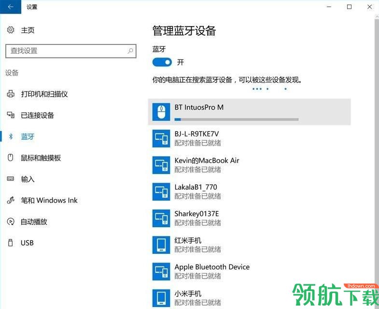Open the 主页 home gear icon
Viewport: 379px width, 309px height.
[11, 30]
